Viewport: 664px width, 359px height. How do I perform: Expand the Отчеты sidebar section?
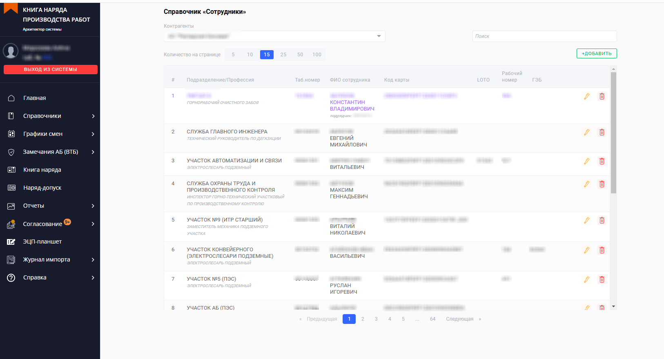click(93, 206)
